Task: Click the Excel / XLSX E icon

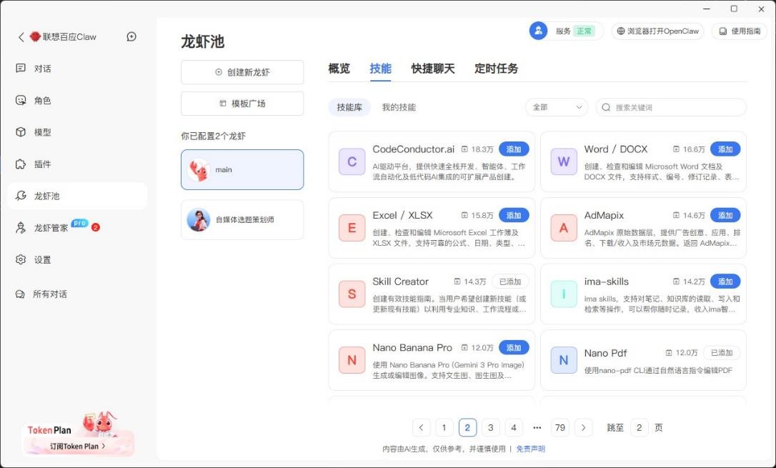Action: (352, 227)
